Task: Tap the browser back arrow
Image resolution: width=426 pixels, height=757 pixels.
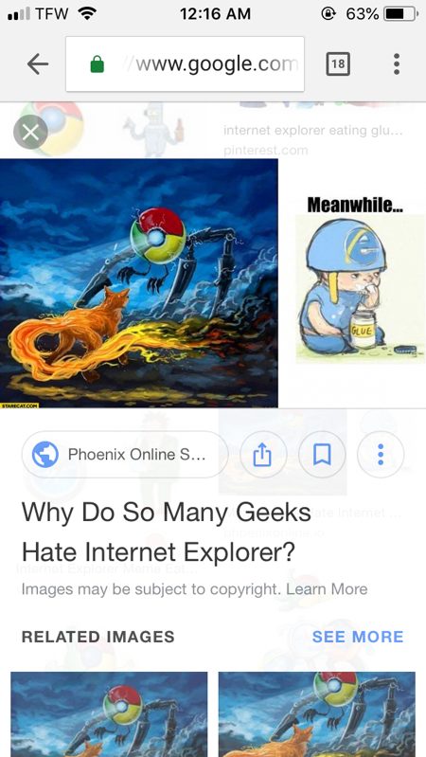Action: (x=38, y=63)
